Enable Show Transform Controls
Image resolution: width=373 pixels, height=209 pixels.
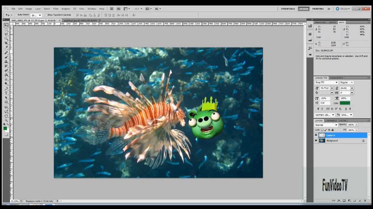tap(45, 15)
